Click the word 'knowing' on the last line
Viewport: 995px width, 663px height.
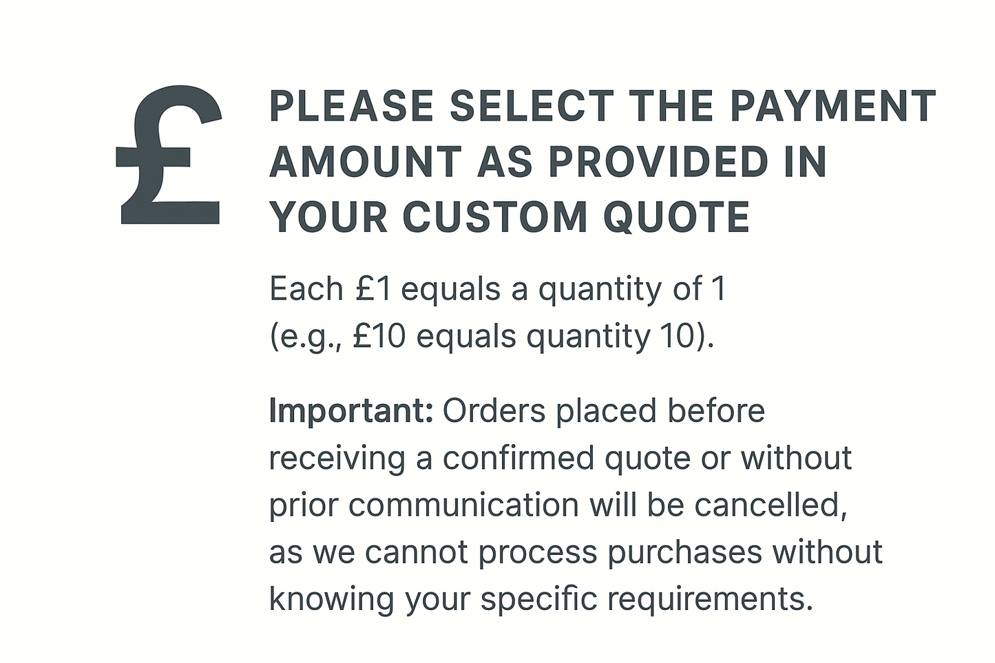click(331, 599)
